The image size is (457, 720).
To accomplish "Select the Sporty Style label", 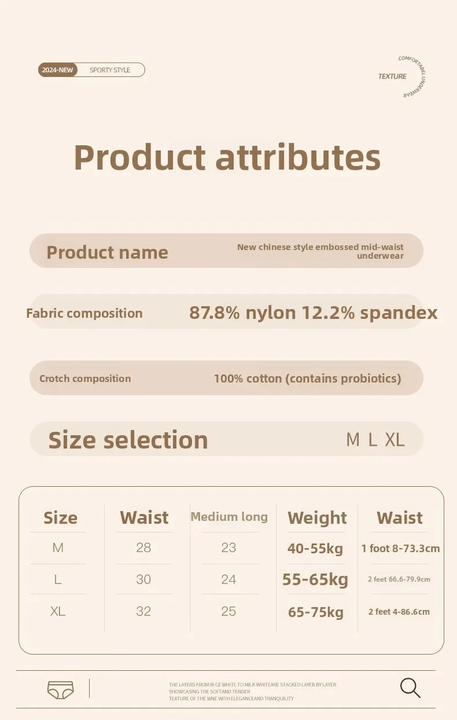I will point(110,70).
